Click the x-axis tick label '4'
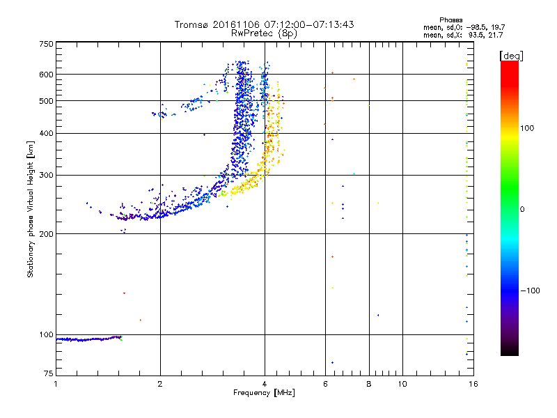Screen dimensions: 557x418 [265, 384]
